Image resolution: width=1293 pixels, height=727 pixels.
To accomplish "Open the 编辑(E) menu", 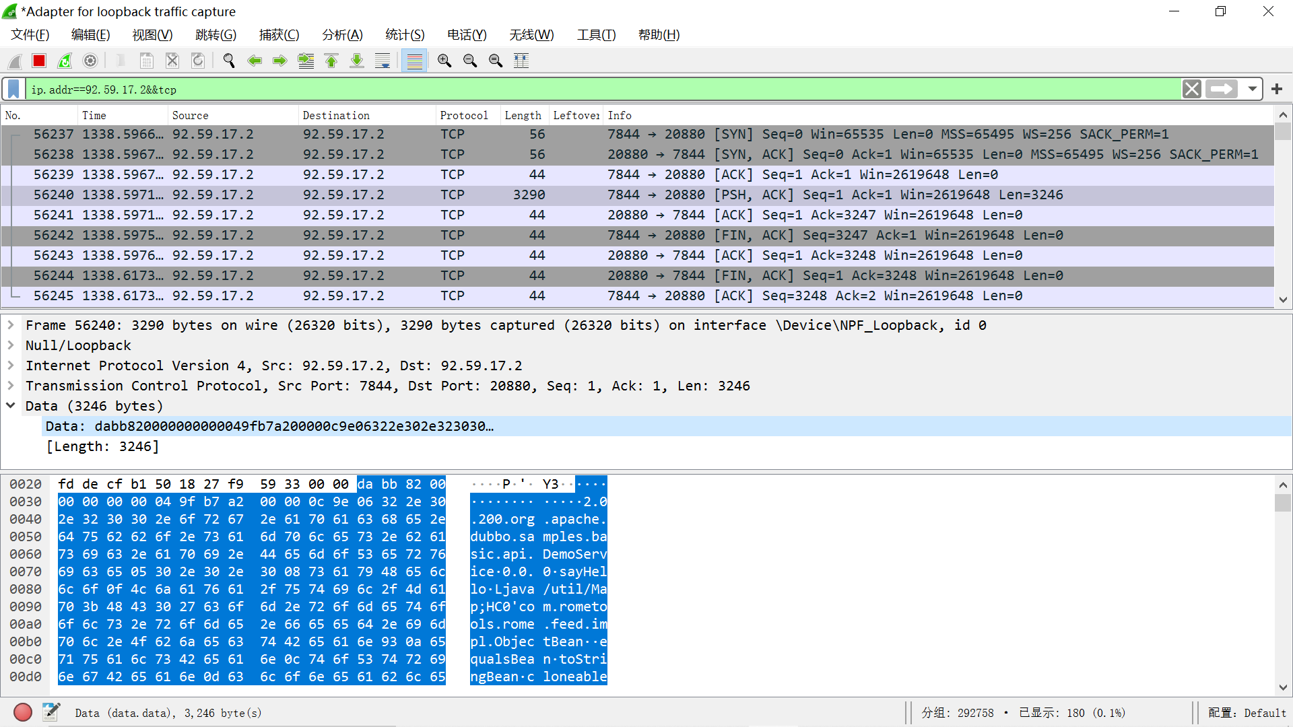I will click(91, 35).
